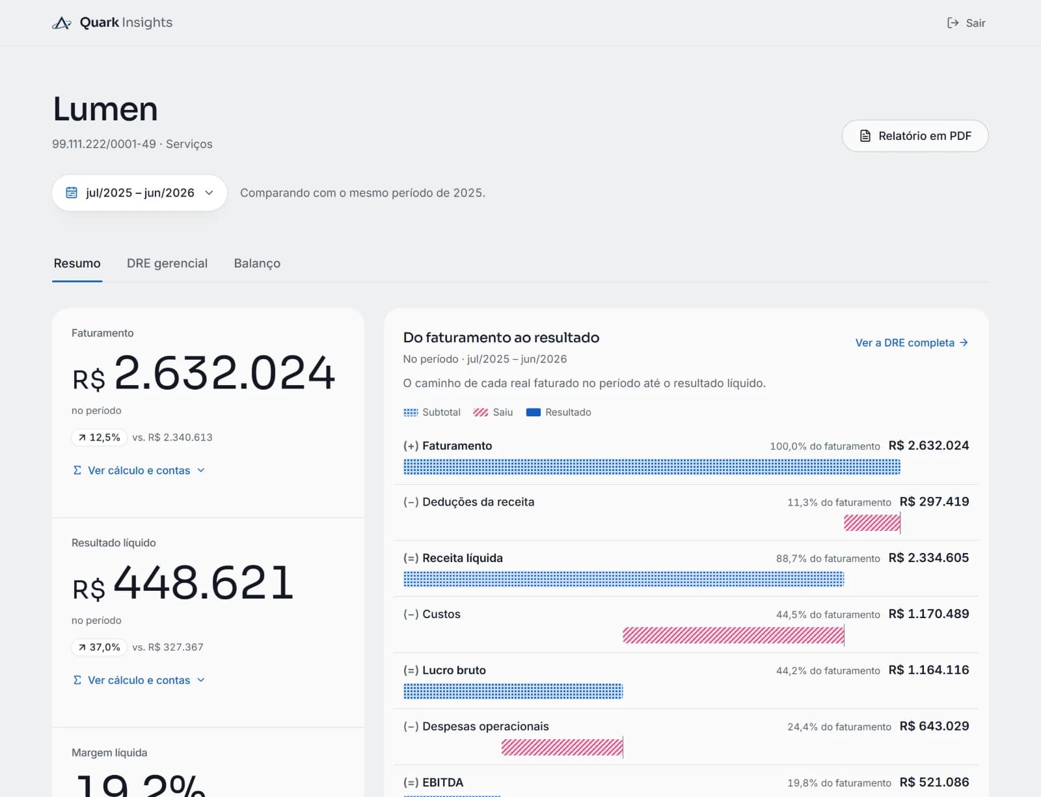Click the Sair link
This screenshot has width=1041, height=797.
pyautogui.click(x=966, y=23)
